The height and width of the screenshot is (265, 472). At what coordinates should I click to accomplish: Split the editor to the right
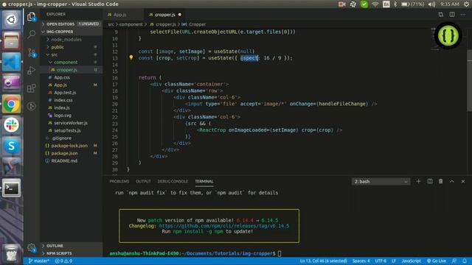click(x=452, y=15)
